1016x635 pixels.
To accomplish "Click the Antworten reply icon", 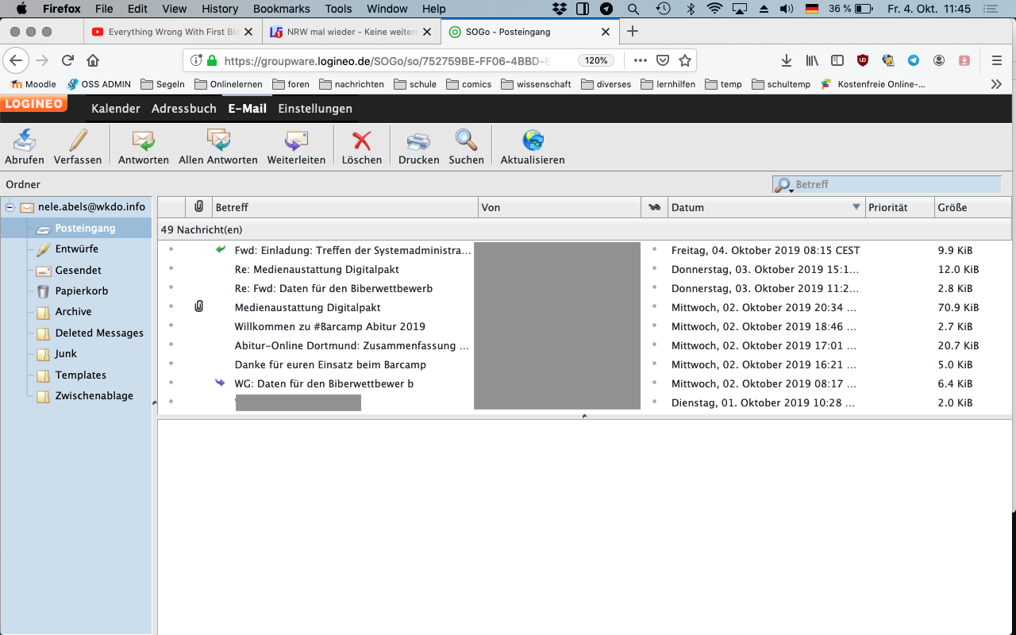I will [x=144, y=141].
